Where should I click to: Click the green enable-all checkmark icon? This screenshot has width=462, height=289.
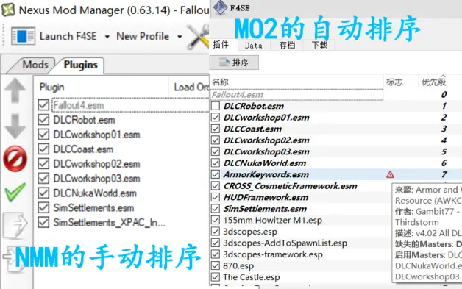[x=15, y=192]
